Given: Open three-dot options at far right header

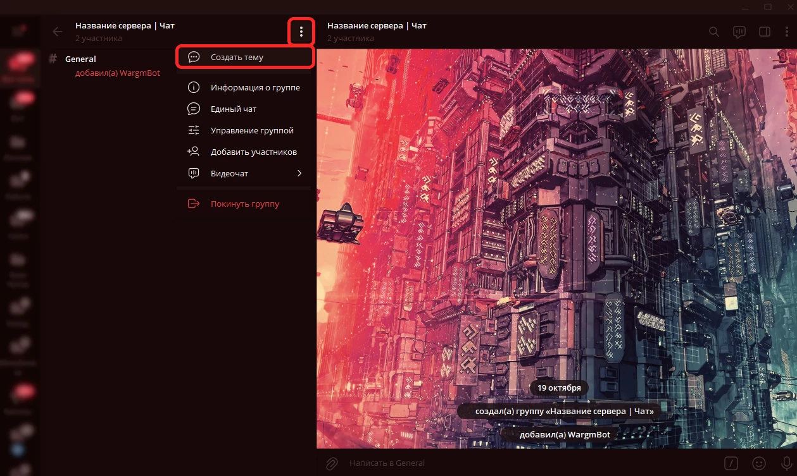Looking at the screenshot, I should (787, 32).
